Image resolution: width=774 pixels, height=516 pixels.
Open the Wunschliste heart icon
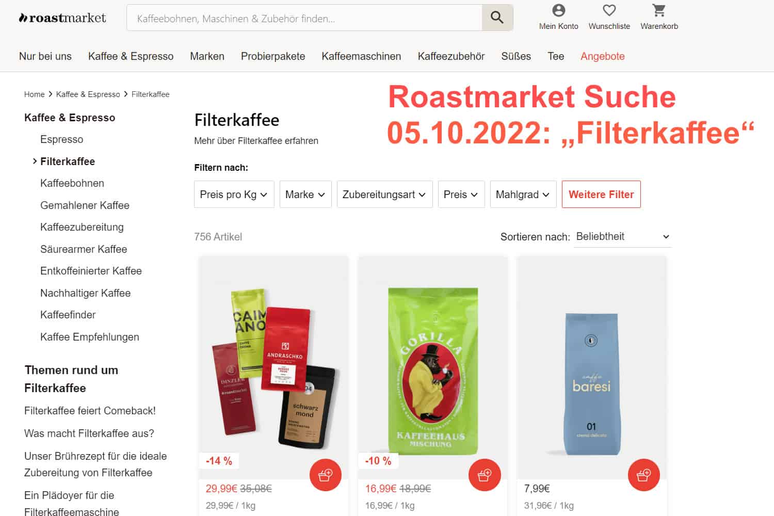pos(609,10)
